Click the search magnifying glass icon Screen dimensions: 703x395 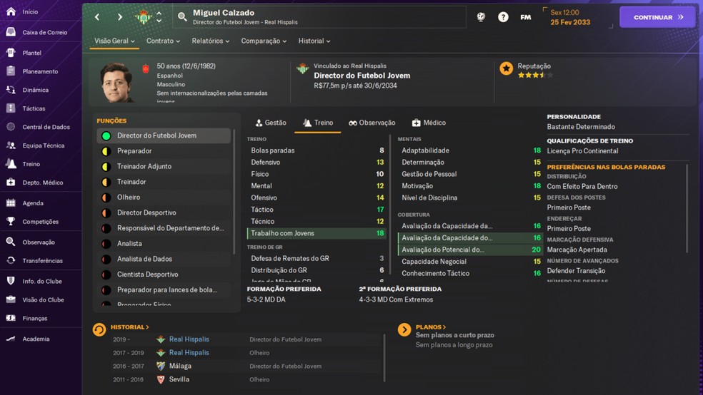pyautogui.click(x=182, y=17)
